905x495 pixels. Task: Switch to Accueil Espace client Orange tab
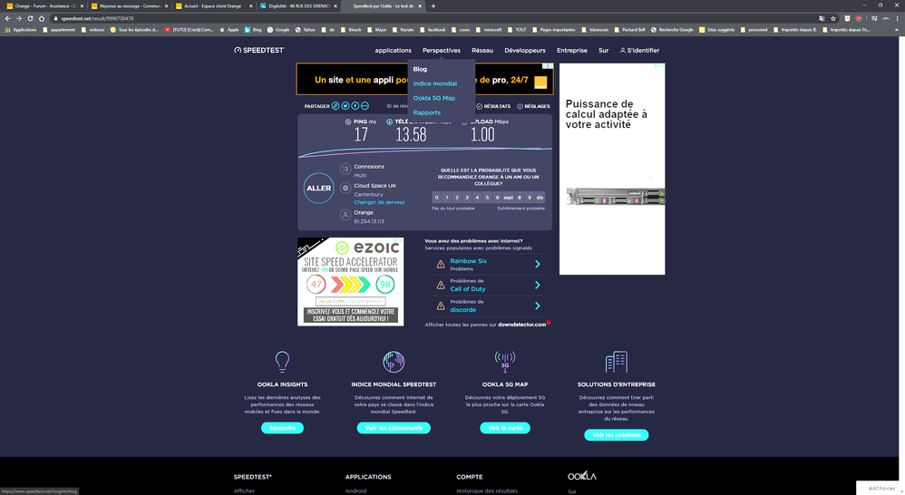tap(213, 5)
